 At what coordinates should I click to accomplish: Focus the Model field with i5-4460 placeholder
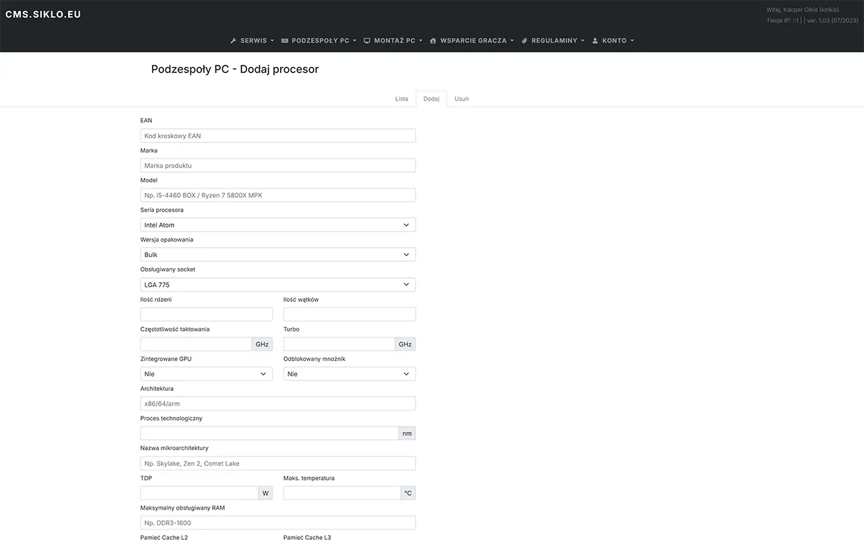(277, 194)
